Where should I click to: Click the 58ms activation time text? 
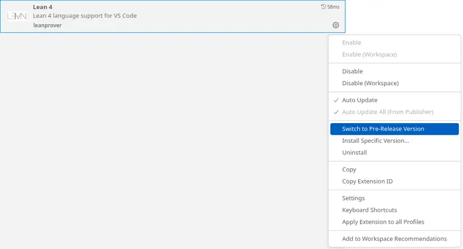[333, 7]
